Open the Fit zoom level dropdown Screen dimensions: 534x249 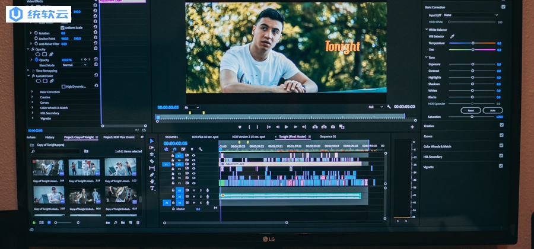[x=192, y=107]
